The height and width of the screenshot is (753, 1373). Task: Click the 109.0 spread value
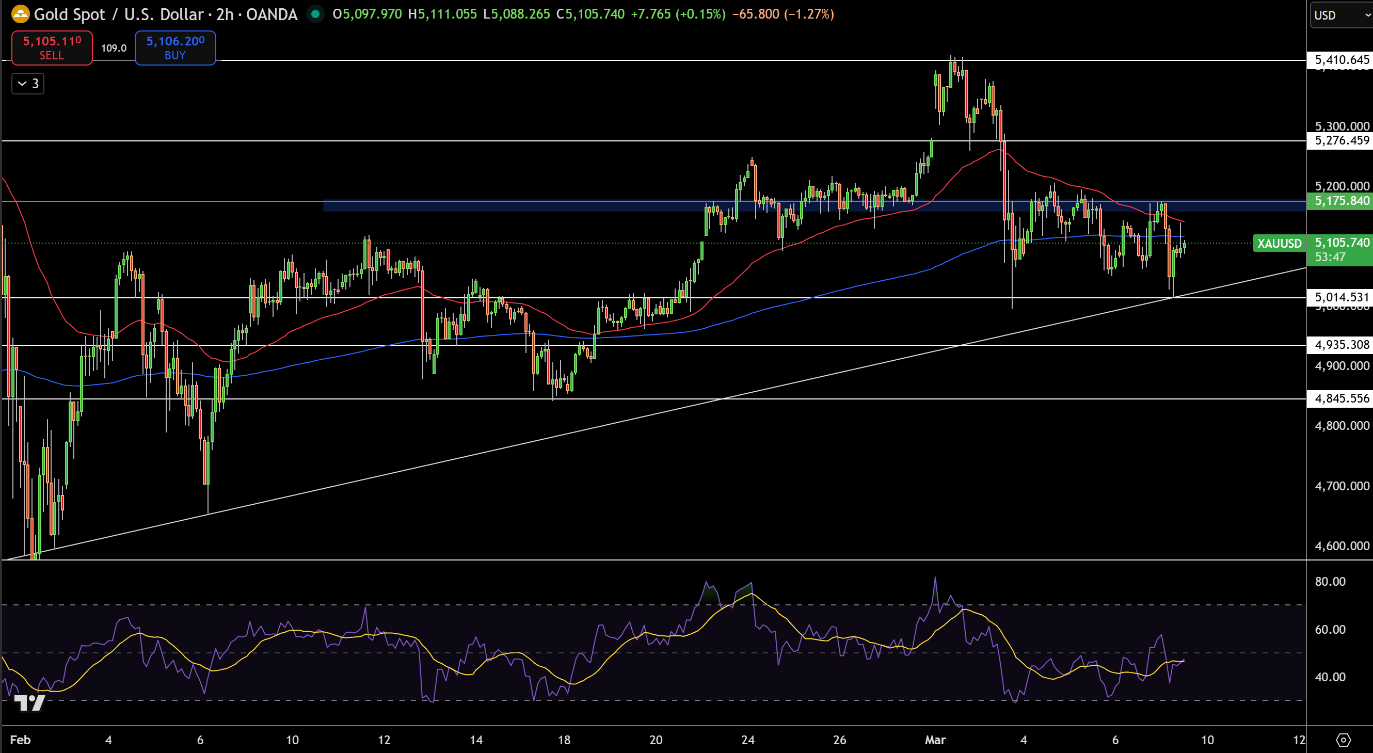pos(114,48)
